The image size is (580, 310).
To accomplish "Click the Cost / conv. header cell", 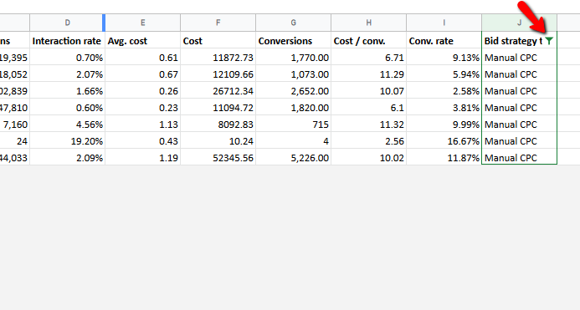I will pos(369,41).
